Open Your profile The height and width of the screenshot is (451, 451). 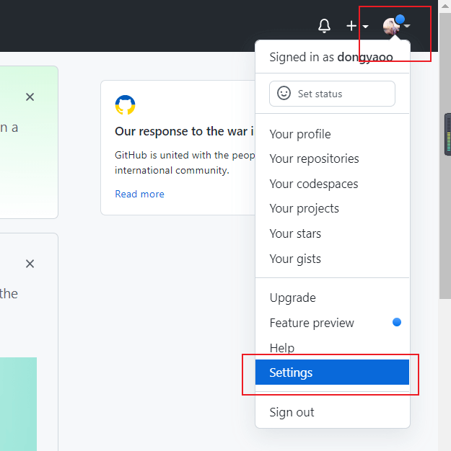(x=332, y=134)
